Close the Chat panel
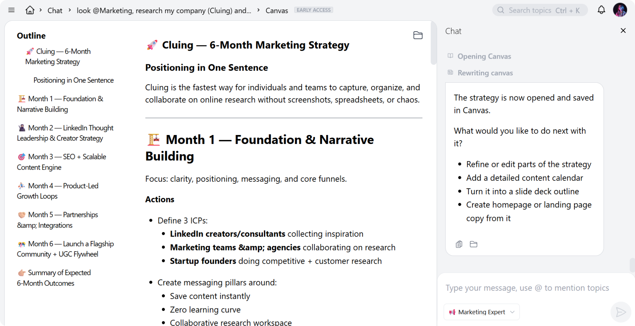The width and height of the screenshot is (635, 326). pyautogui.click(x=623, y=31)
